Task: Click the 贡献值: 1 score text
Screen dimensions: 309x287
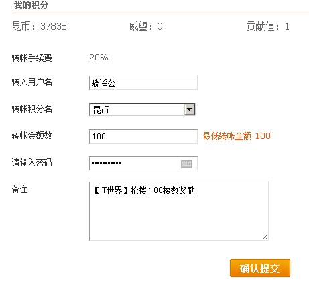Action: point(268,26)
